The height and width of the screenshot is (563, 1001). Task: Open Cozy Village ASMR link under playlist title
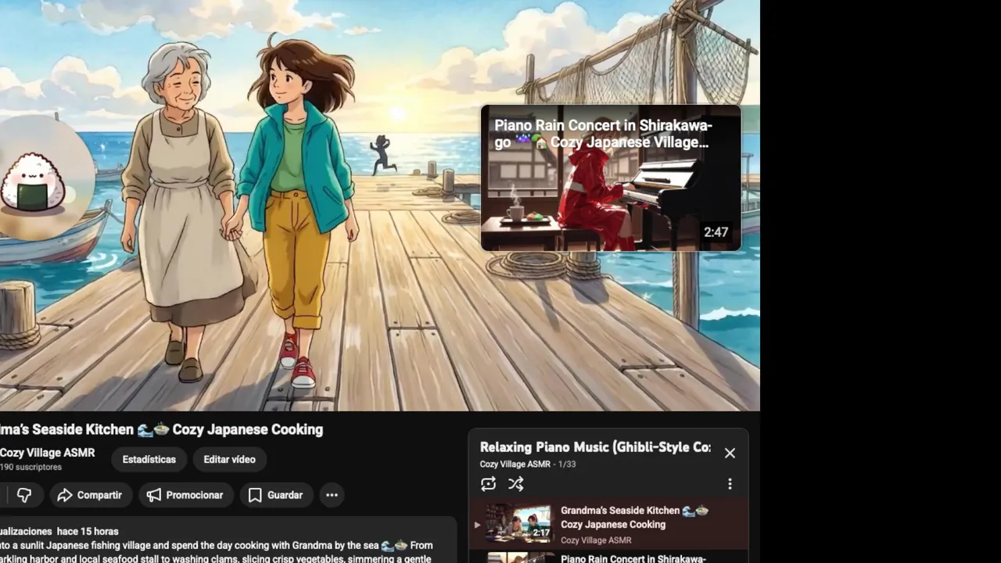point(515,464)
